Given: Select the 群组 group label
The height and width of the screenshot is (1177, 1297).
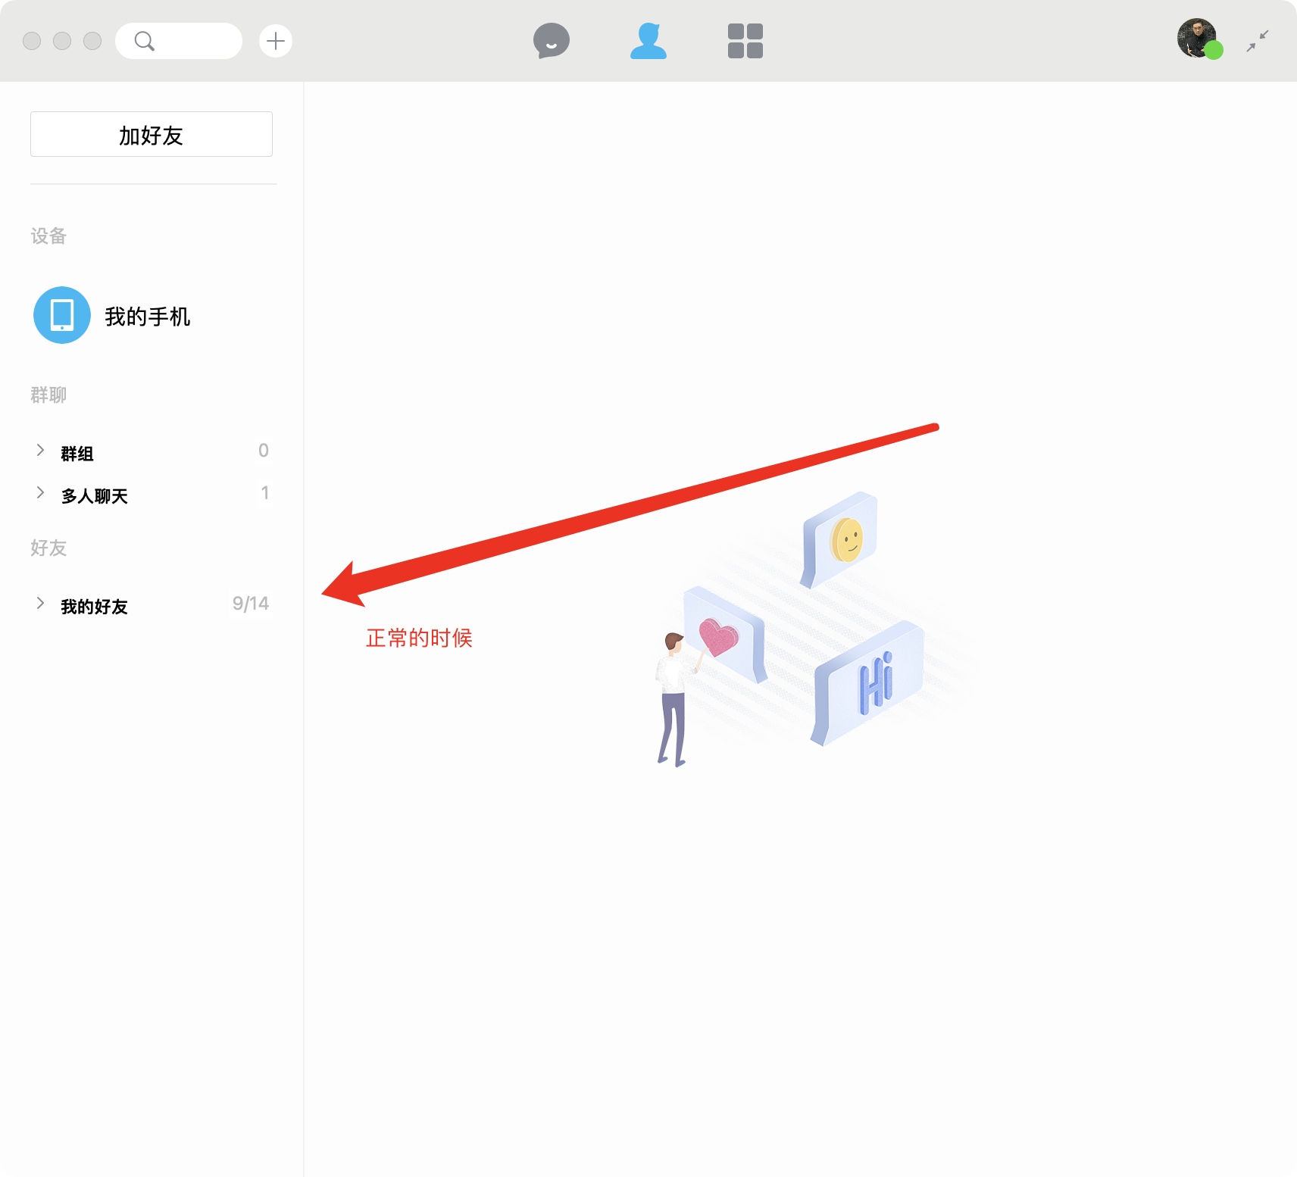Looking at the screenshot, I should tap(77, 454).
